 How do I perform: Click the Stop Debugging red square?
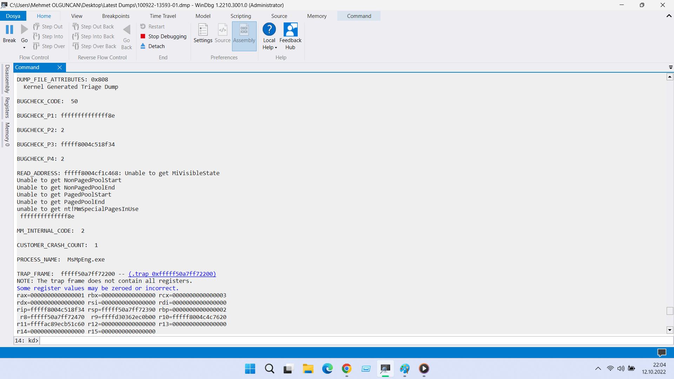click(x=143, y=36)
